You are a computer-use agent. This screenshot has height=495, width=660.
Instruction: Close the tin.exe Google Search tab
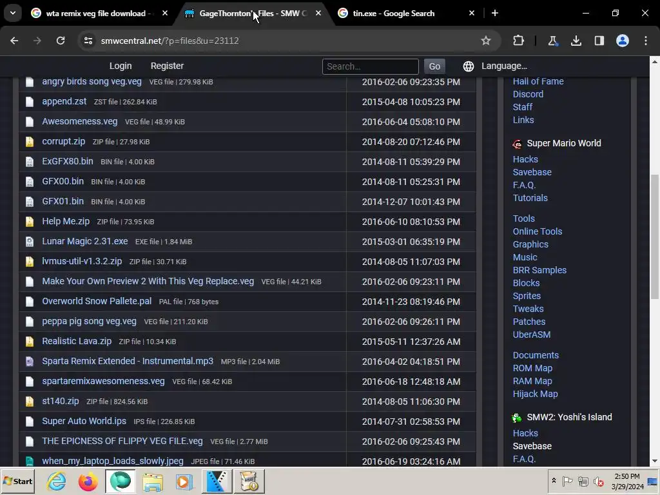(472, 13)
